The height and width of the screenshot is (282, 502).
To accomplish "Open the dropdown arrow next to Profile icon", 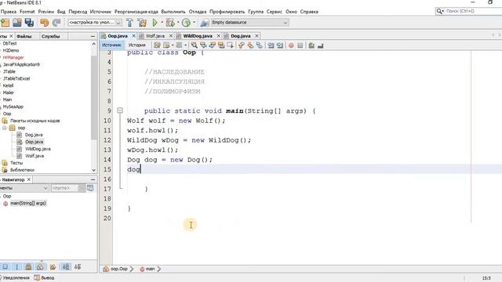I will (x=194, y=23).
